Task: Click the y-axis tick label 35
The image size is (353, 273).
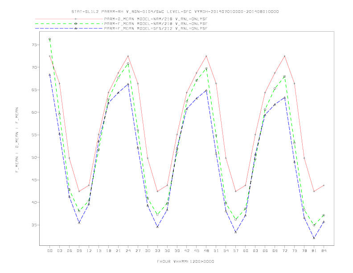Action: pyautogui.click(x=34, y=225)
